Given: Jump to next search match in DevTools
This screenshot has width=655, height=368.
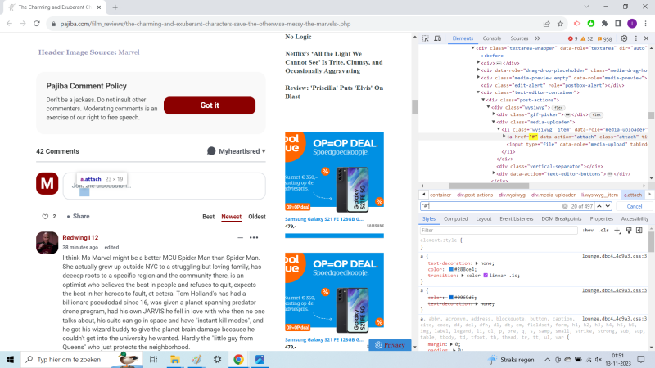Looking at the screenshot, I should 608,206.
